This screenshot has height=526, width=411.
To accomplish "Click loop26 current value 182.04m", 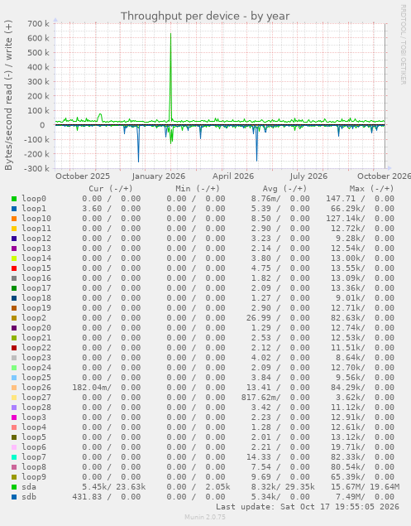I will point(90,388).
